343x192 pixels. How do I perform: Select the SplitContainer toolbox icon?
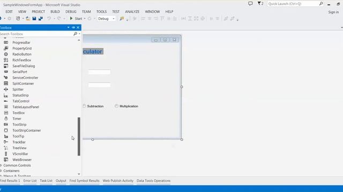click(x=6, y=84)
